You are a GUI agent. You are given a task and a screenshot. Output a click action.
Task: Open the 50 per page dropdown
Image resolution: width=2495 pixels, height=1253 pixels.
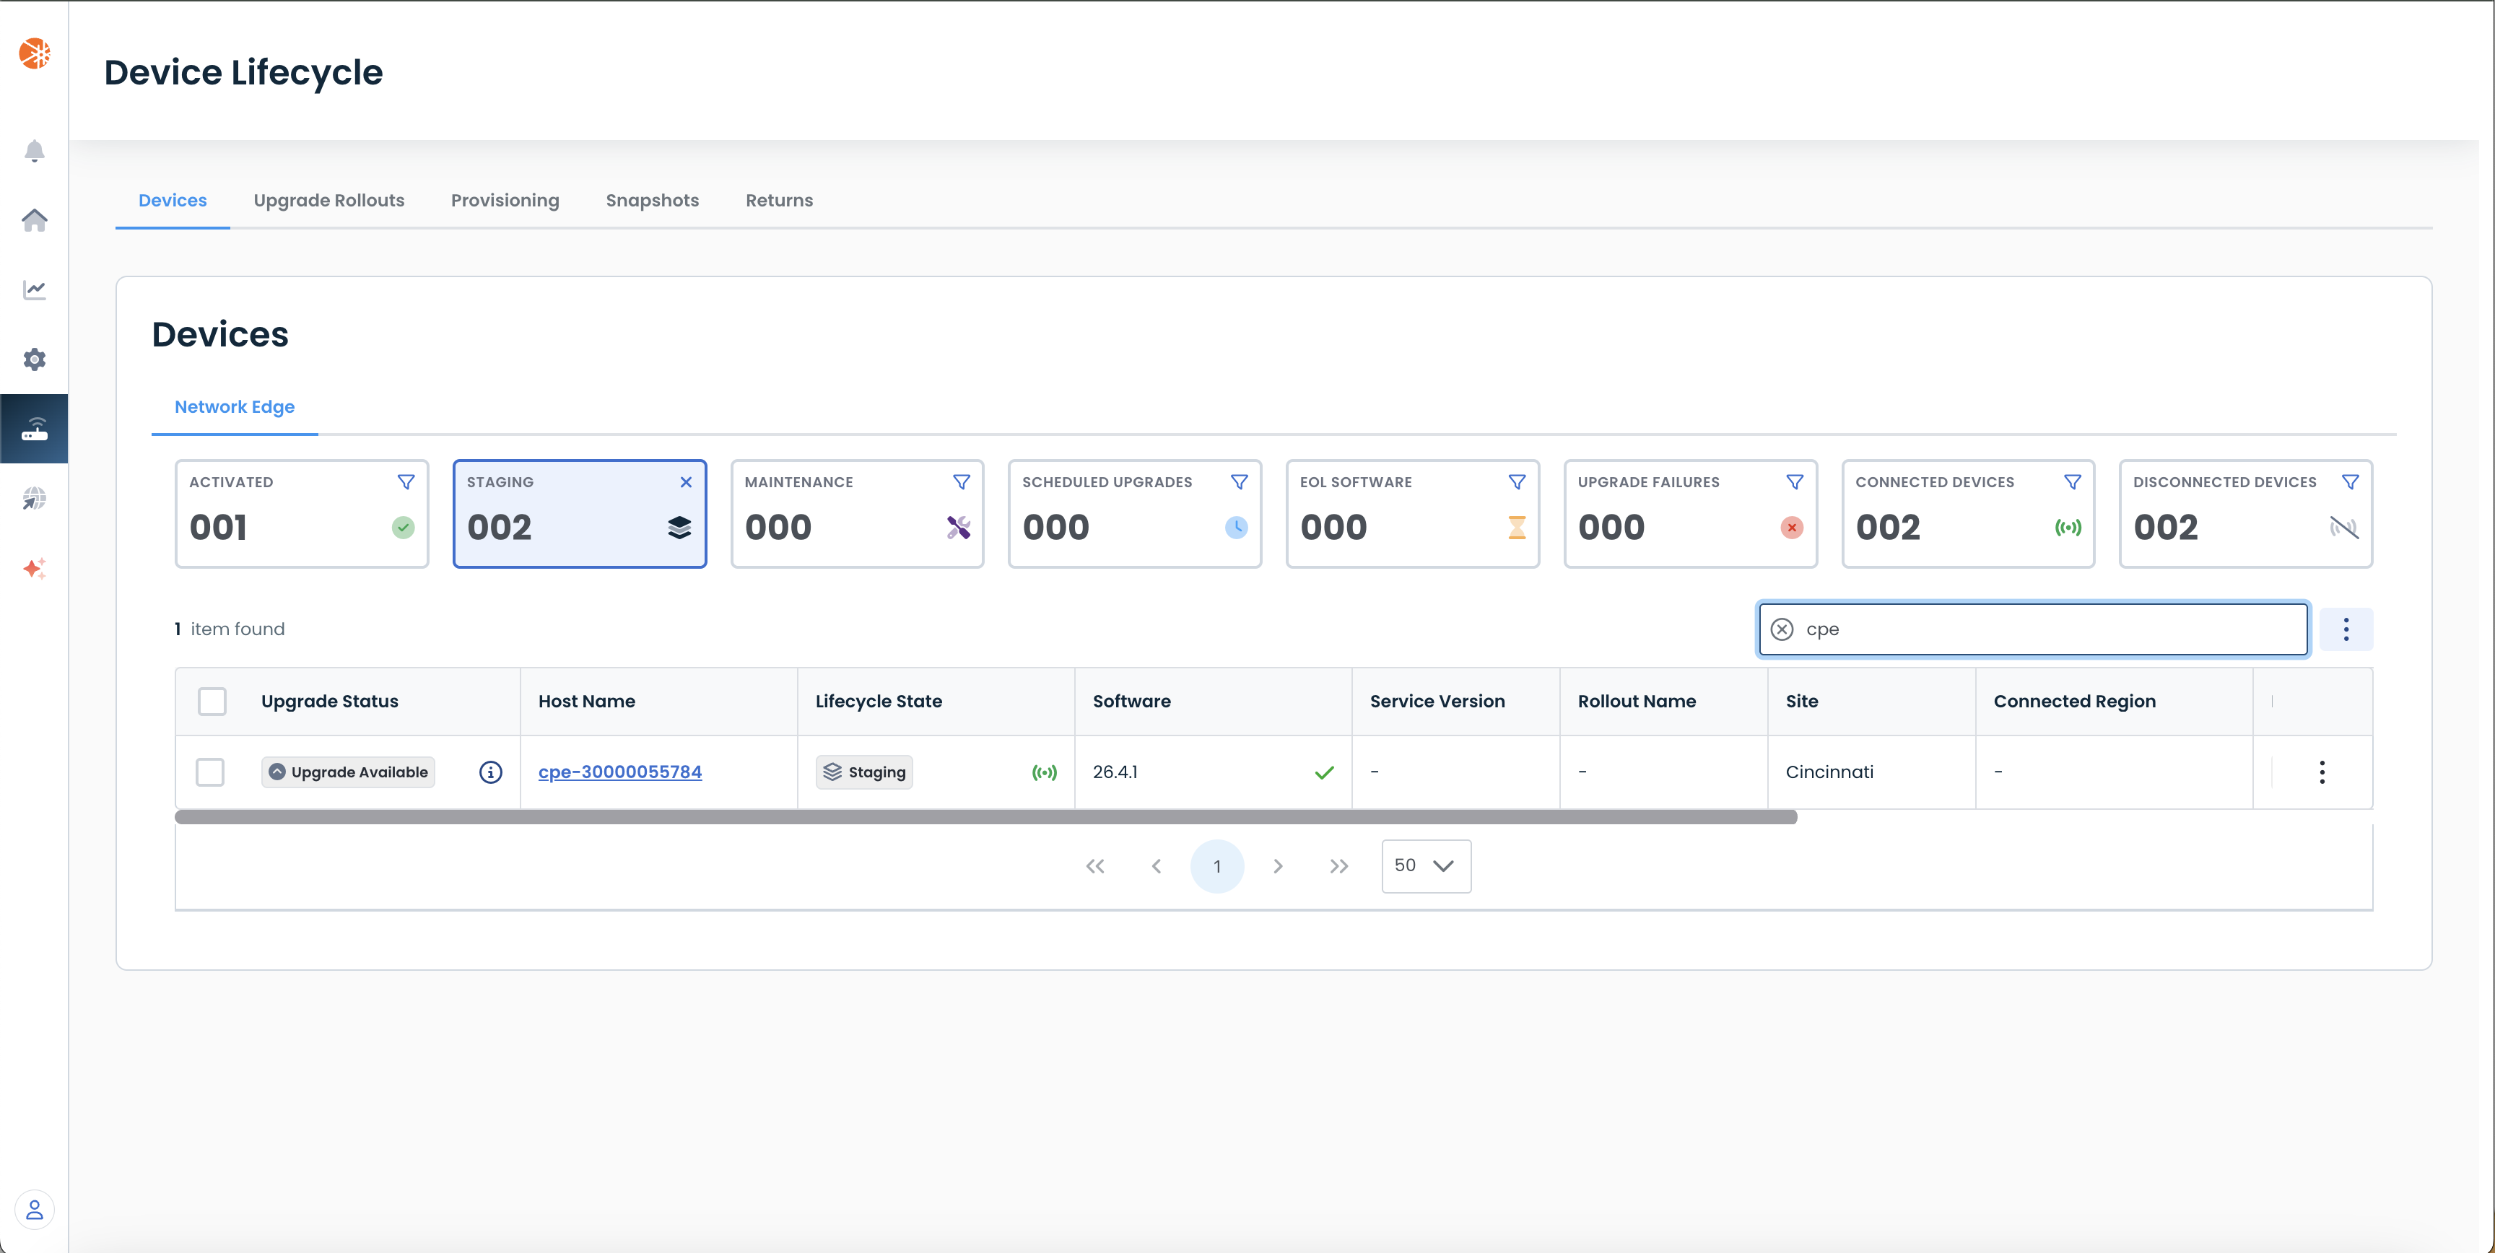coord(1426,865)
